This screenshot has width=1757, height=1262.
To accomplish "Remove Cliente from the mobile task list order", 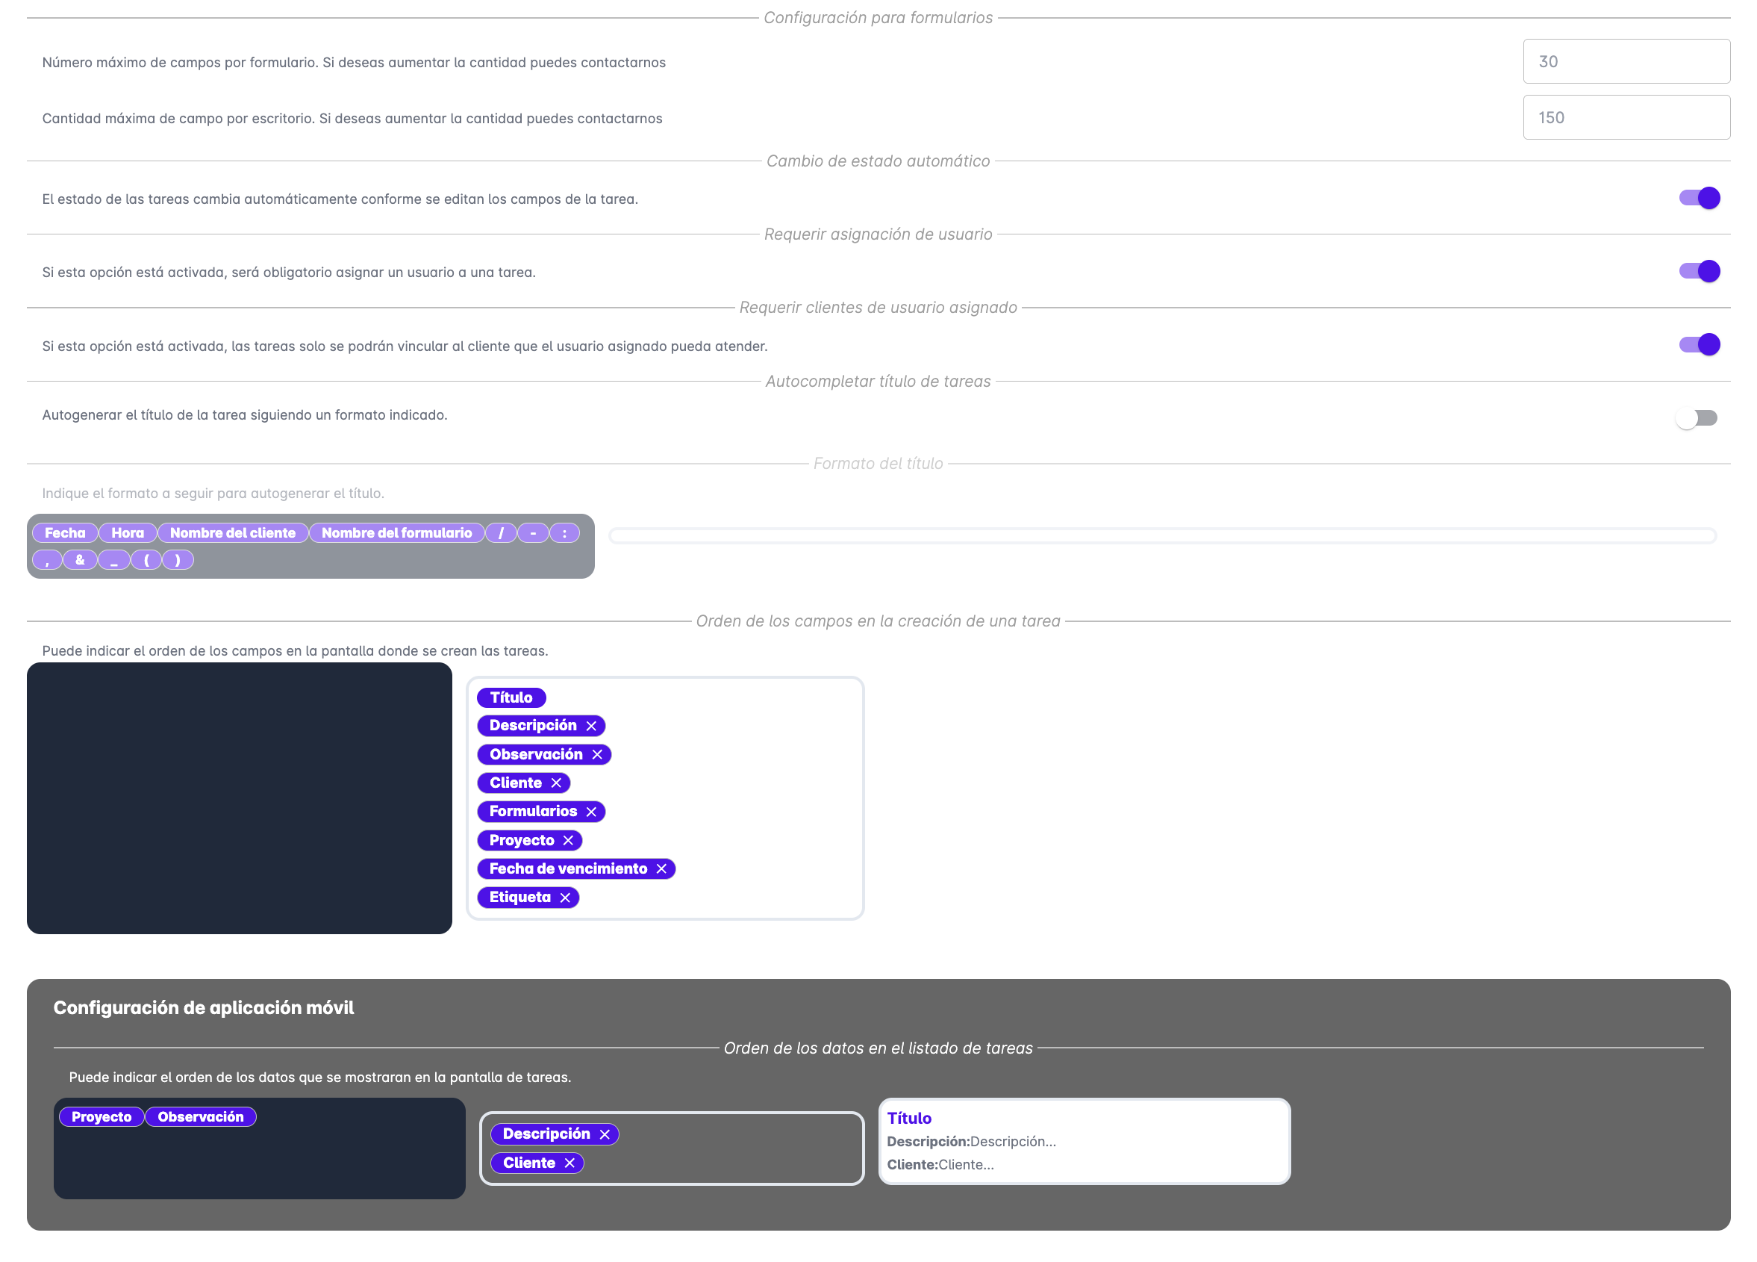I will pyautogui.click(x=569, y=1163).
